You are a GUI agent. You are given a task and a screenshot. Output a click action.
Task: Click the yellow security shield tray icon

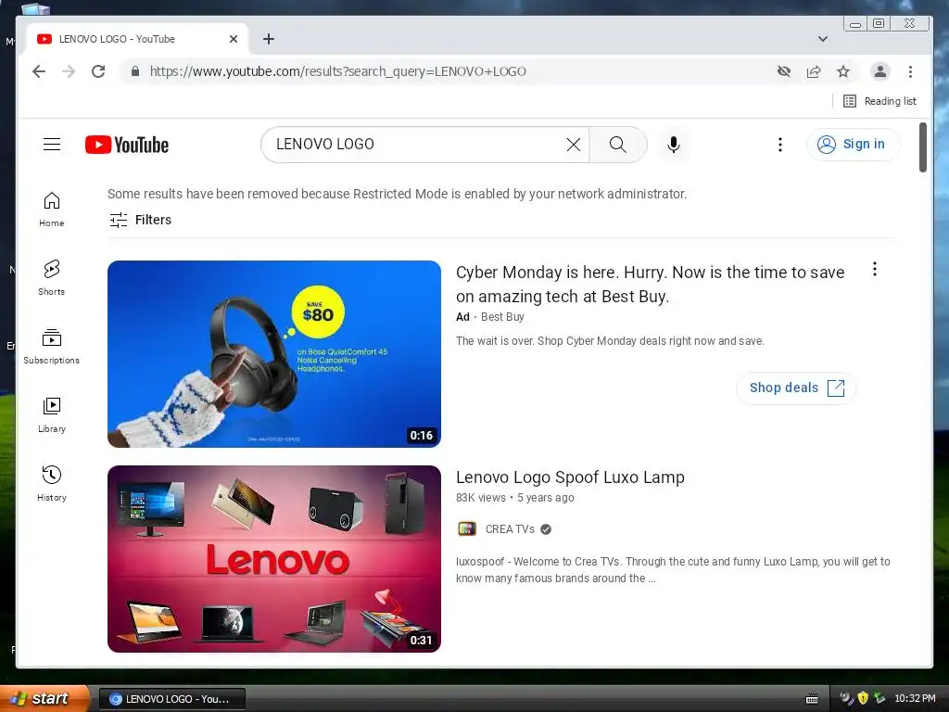(x=863, y=698)
